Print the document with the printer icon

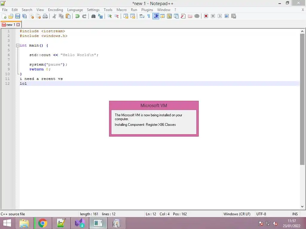[45, 16]
